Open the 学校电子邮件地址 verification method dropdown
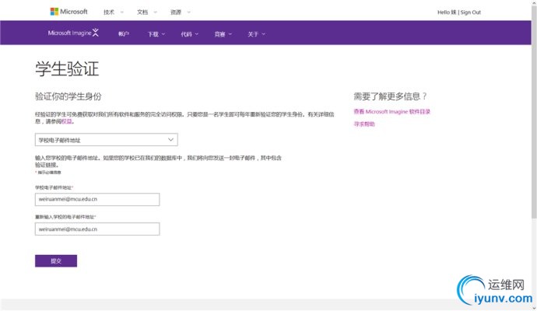The height and width of the screenshot is (311, 537). pyautogui.click(x=106, y=140)
